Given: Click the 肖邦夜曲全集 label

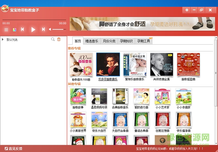Looking at the screenshot, I should point(162,79).
